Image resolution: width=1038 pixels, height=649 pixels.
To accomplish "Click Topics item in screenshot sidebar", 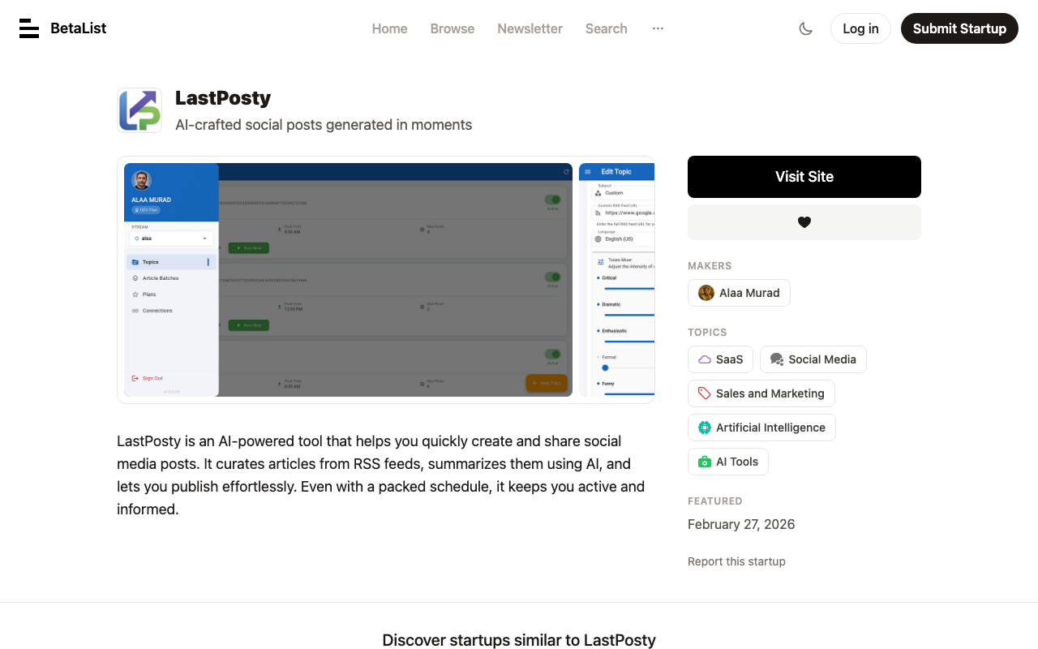I will click(169, 262).
